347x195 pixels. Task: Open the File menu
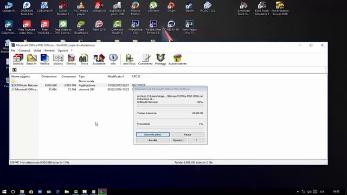click(13, 50)
